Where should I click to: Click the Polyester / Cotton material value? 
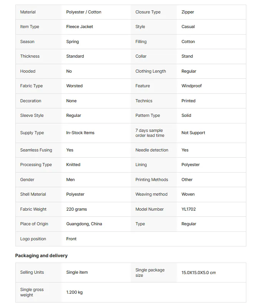coord(84,12)
